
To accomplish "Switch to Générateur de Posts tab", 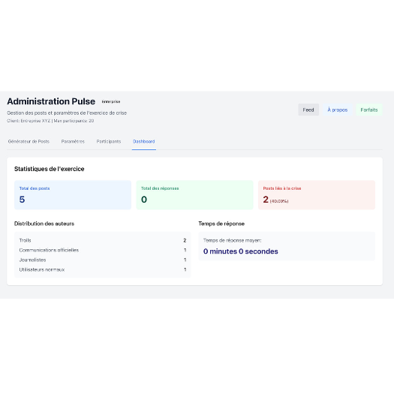I will 29,142.
